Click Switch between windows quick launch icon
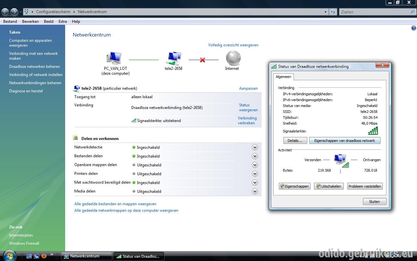The height and width of the screenshot is (261, 417). click(x=36, y=256)
